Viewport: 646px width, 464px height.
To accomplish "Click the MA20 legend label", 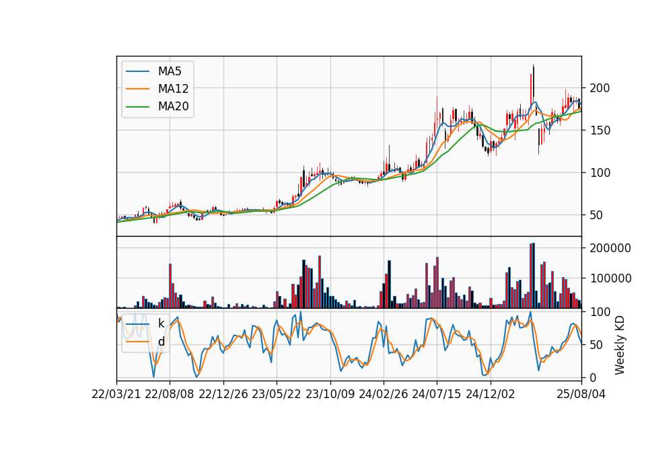I will (173, 106).
